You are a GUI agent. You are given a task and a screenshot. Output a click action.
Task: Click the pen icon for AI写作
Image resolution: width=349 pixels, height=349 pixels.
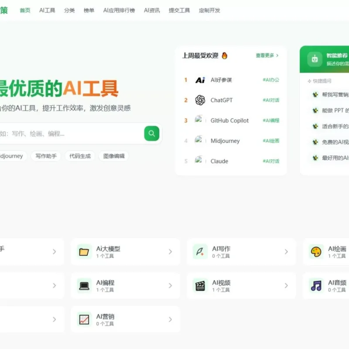pos(200,252)
